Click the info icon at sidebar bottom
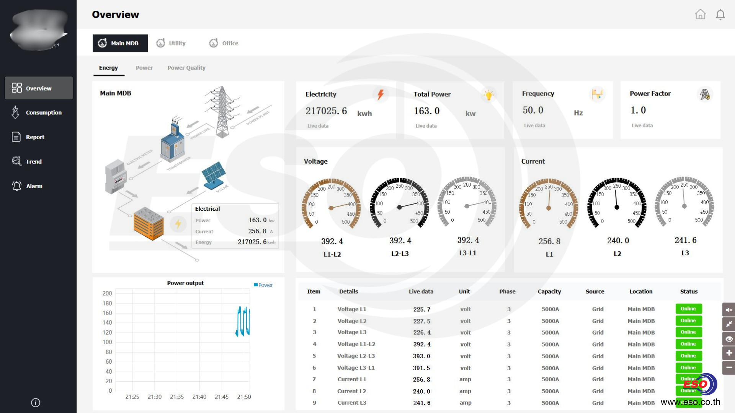Image resolution: width=735 pixels, height=413 pixels. [36, 402]
